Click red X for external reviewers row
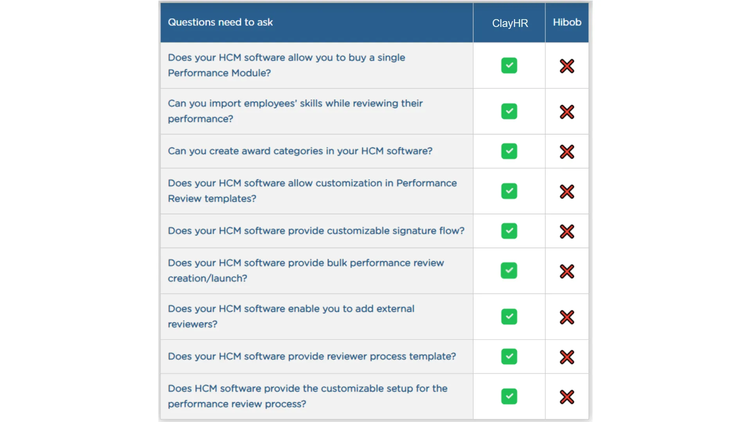Image resolution: width=751 pixels, height=422 pixels. point(567,317)
